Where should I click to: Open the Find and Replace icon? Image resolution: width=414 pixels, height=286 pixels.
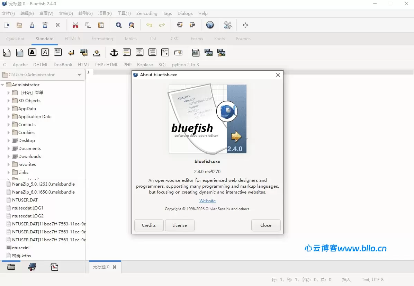[132, 25]
